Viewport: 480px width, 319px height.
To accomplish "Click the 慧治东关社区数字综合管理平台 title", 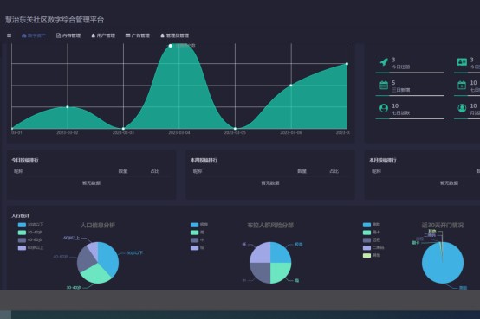I will (55, 20).
